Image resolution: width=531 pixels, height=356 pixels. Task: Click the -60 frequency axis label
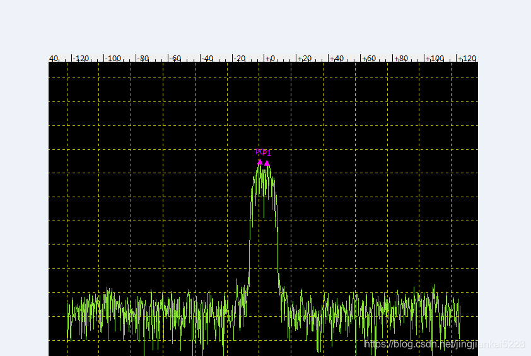pyautogui.click(x=175, y=59)
